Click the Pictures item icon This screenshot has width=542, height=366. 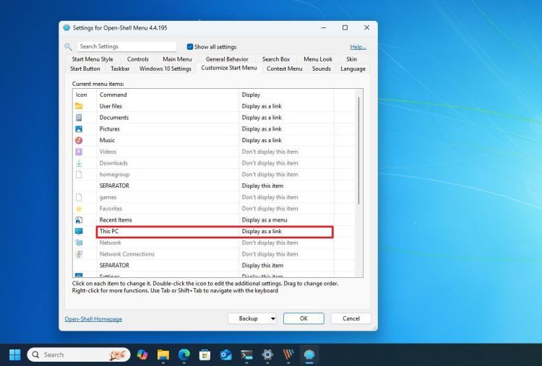coord(79,129)
